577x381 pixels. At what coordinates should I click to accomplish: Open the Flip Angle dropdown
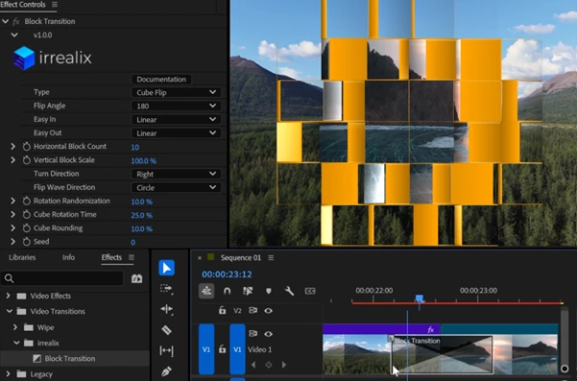click(x=177, y=106)
